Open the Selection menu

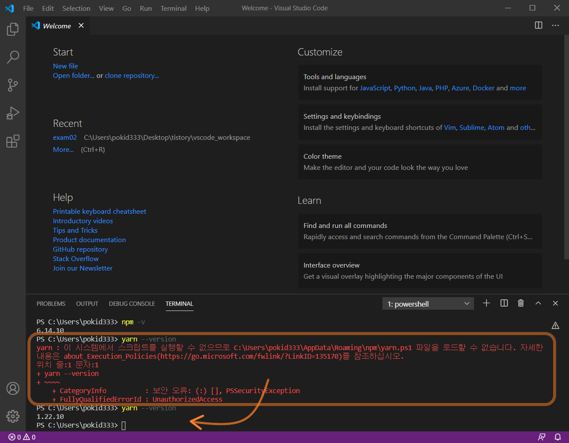pos(76,8)
